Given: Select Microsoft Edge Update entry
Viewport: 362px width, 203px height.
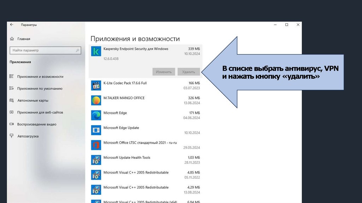Looking at the screenshot, I should [x=121, y=128].
